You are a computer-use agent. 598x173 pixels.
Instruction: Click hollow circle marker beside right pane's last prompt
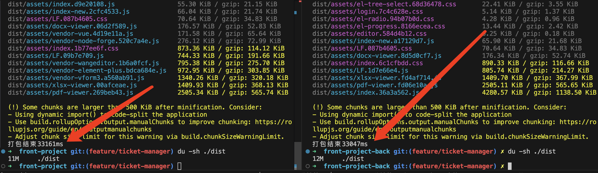(307, 166)
